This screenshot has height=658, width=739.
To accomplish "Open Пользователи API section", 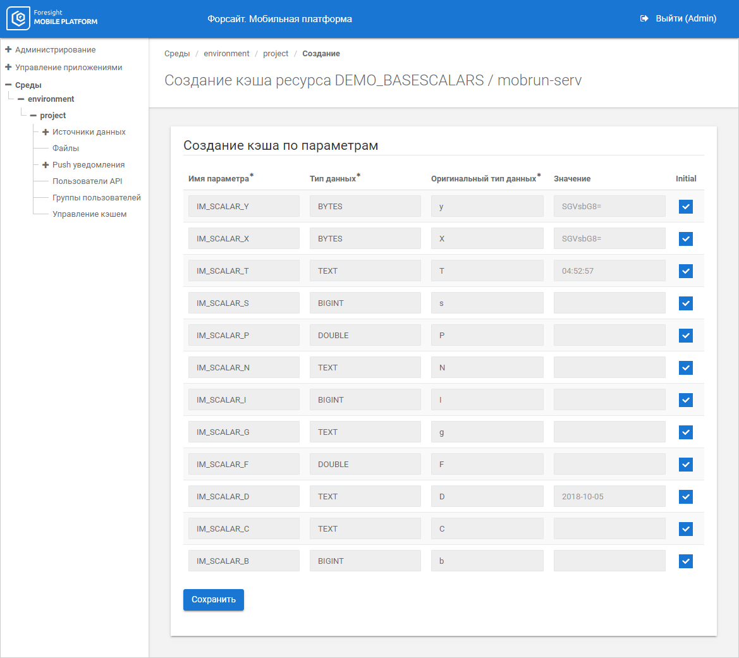I will click(87, 181).
